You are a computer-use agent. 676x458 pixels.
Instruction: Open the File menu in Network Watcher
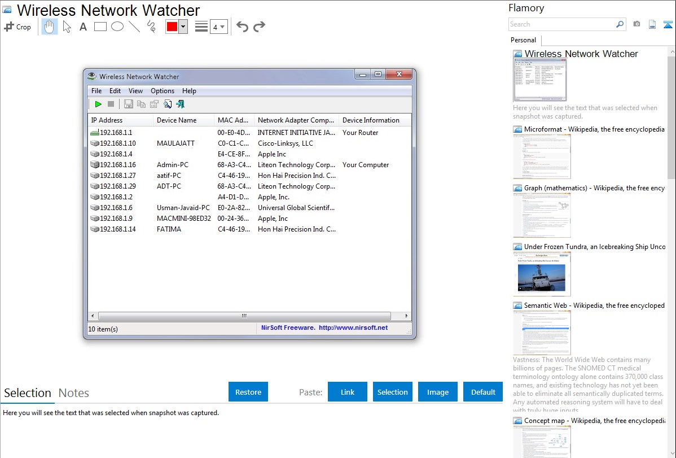[x=96, y=91]
